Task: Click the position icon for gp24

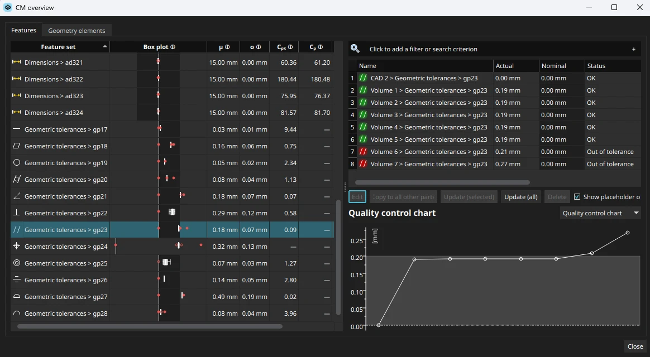Action: point(17,247)
